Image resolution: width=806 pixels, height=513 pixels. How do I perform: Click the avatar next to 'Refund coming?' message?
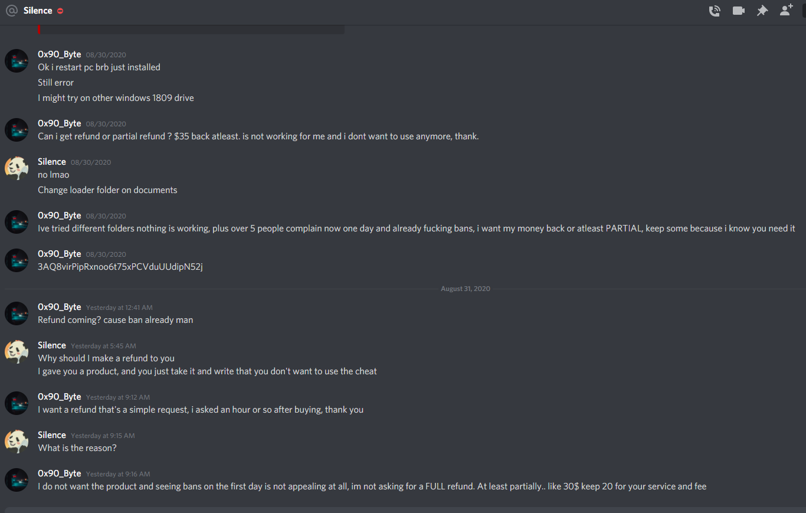pos(16,313)
